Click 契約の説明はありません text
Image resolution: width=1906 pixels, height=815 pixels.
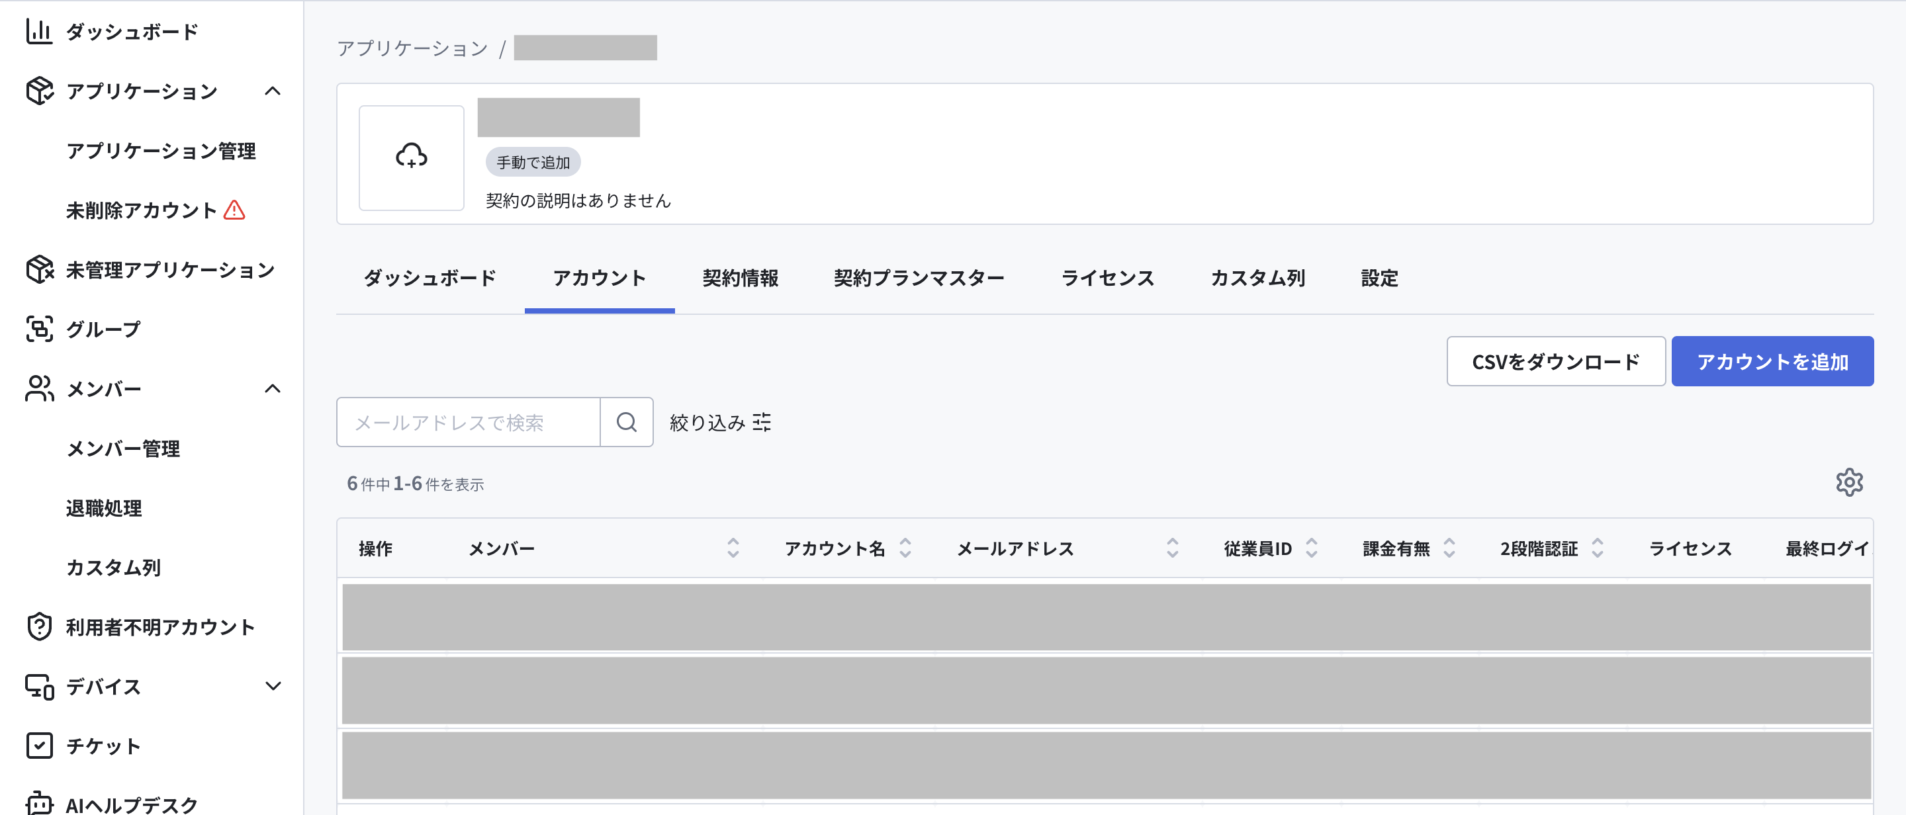click(x=578, y=200)
